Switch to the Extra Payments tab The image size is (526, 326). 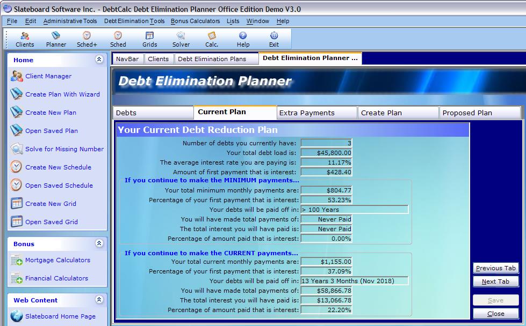[x=307, y=113]
